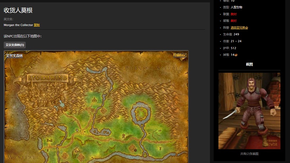Click the 掉落 drop label in the info list

click(x=226, y=55)
